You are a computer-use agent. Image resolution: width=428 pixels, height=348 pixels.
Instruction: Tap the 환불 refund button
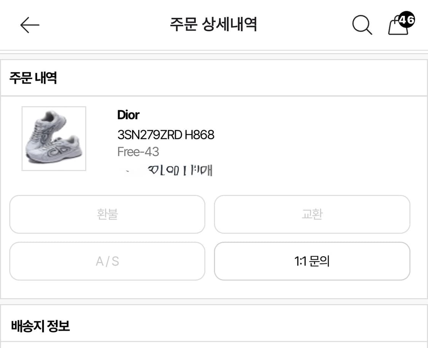tap(107, 214)
